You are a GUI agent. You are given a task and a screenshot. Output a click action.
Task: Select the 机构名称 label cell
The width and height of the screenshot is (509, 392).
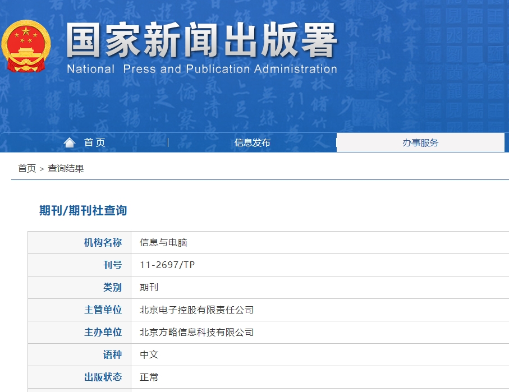click(x=80, y=242)
